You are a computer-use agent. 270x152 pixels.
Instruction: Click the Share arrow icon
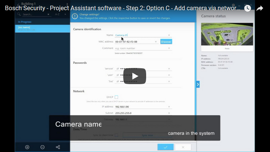coord(260,8)
